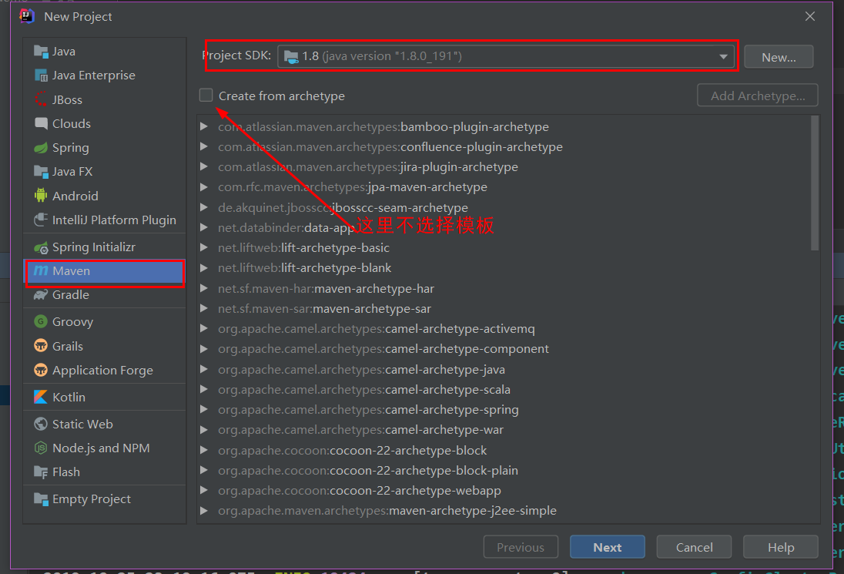This screenshot has height=574, width=844.
Task: Select Spring project type
Action: (x=105, y=147)
